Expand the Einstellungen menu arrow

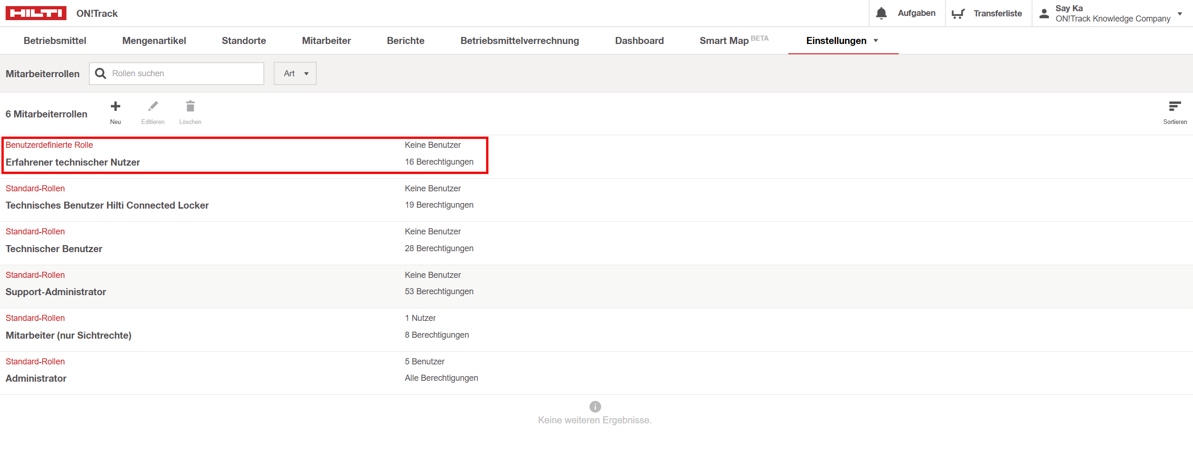[876, 41]
